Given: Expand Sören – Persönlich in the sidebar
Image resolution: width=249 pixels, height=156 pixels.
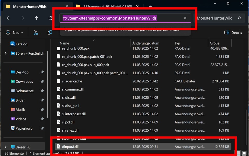Looking at the screenshot, I should [x=5, y=53].
